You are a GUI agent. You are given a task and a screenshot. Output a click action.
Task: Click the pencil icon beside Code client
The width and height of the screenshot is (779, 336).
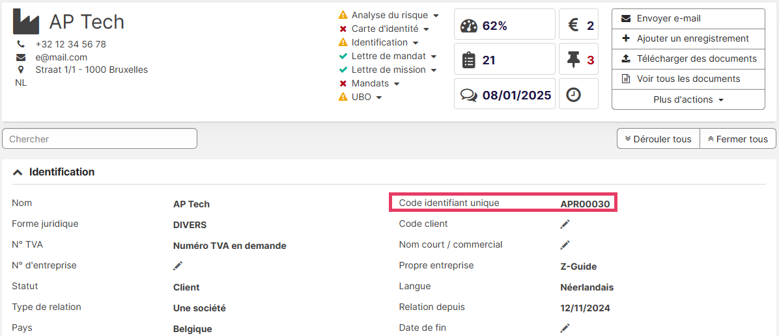565,224
